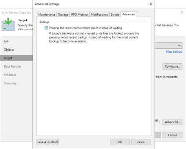Open the RPO Monitor tab
This screenshot has width=186, height=149.
(x=80, y=15)
